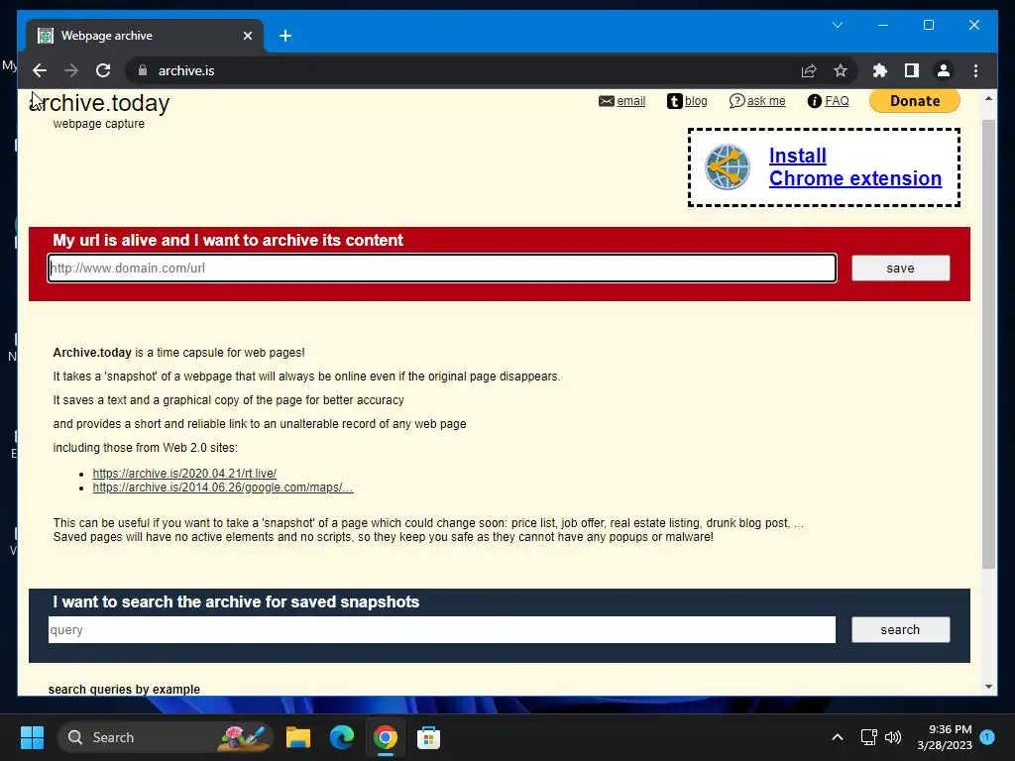Click the page vertical scrollbar thumb
Viewport: 1015px width, 761px height.
point(988,344)
